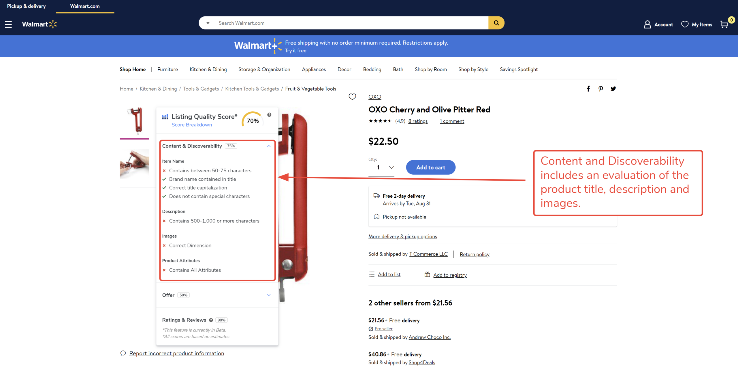
Task: Toggle the favorite heart on the product
Action: [352, 97]
